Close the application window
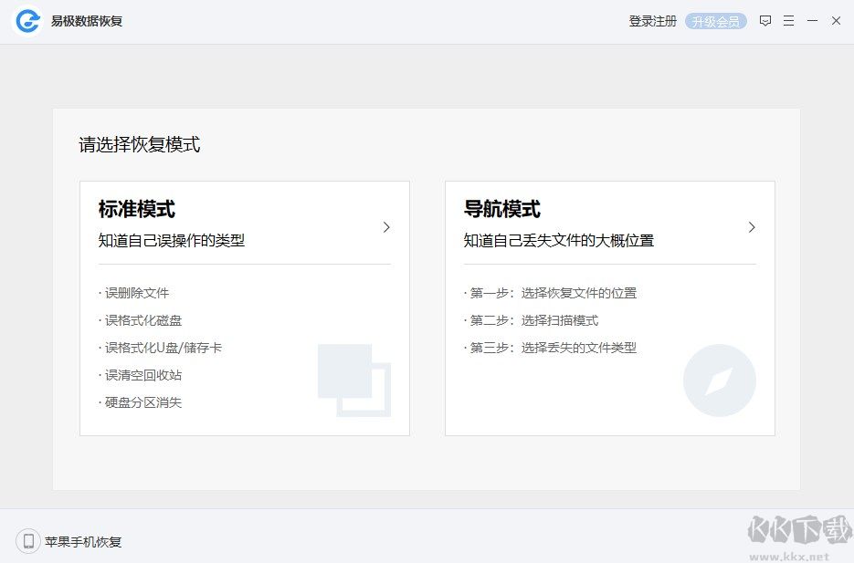The height and width of the screenshot is (563, 854). [836, 21]
